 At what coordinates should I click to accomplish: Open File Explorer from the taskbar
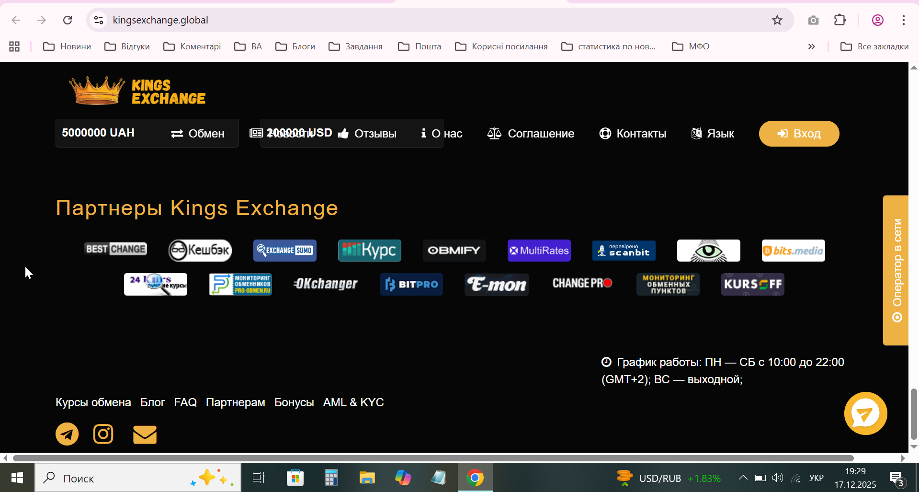[x=367, y=478]
